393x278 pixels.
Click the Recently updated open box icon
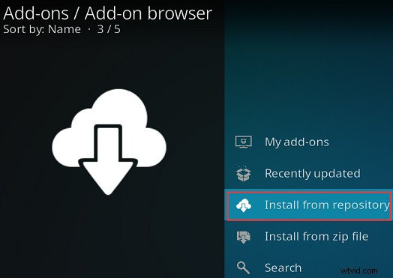pyautogui.click(x=243, y=173)
